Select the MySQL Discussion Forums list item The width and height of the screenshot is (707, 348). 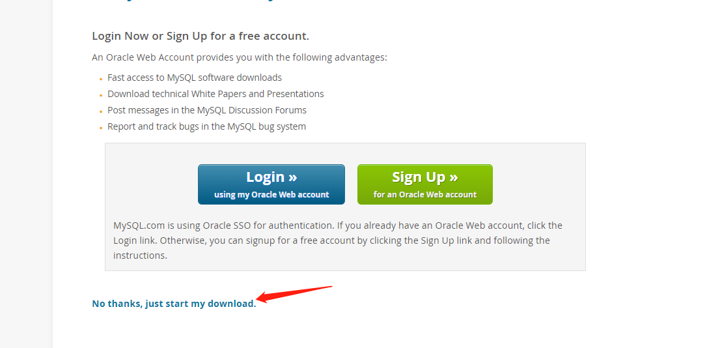coord(207,110)
